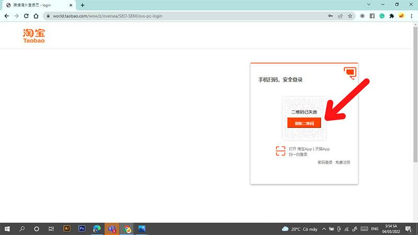Viewport: 418px width, 235px height.
Task: Open Microsoft Edge from taskbar
Action: point(97,229)
